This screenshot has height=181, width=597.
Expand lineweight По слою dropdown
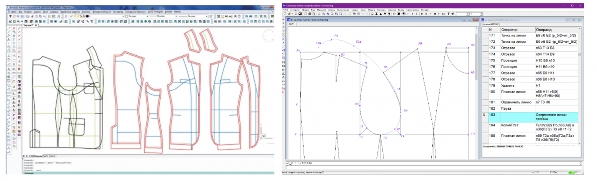click(207, 16)
